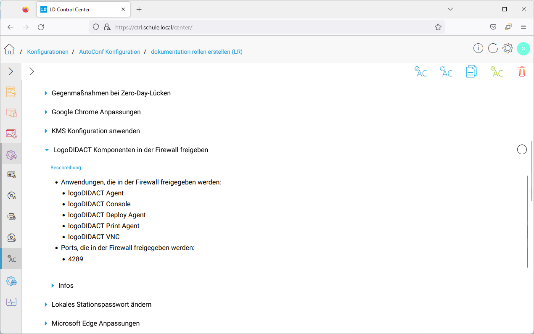Go back in the browser
The image size is (534, 334).
pyautogui.click(x=11, y=27)
